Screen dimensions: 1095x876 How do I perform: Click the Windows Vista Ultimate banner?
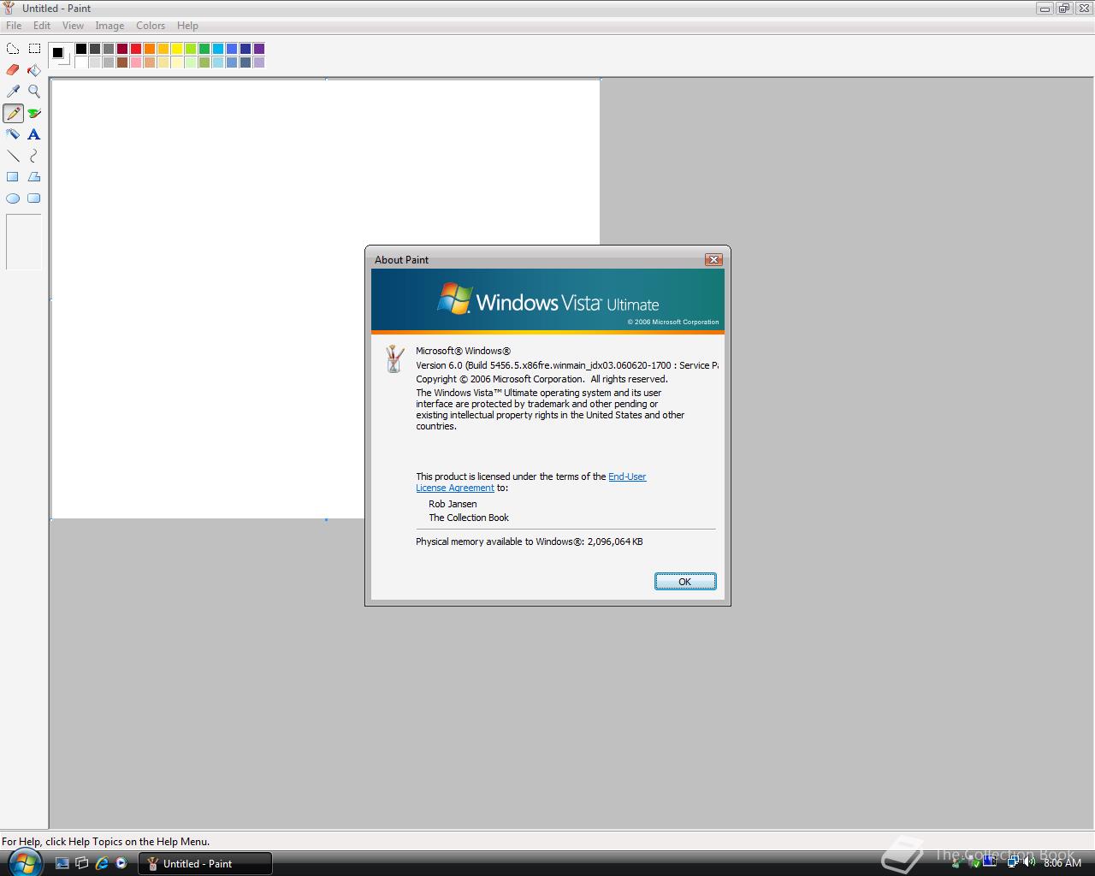[x=547, y=301]
